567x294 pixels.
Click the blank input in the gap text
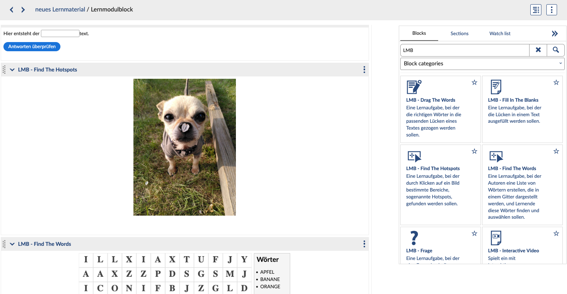60,34
